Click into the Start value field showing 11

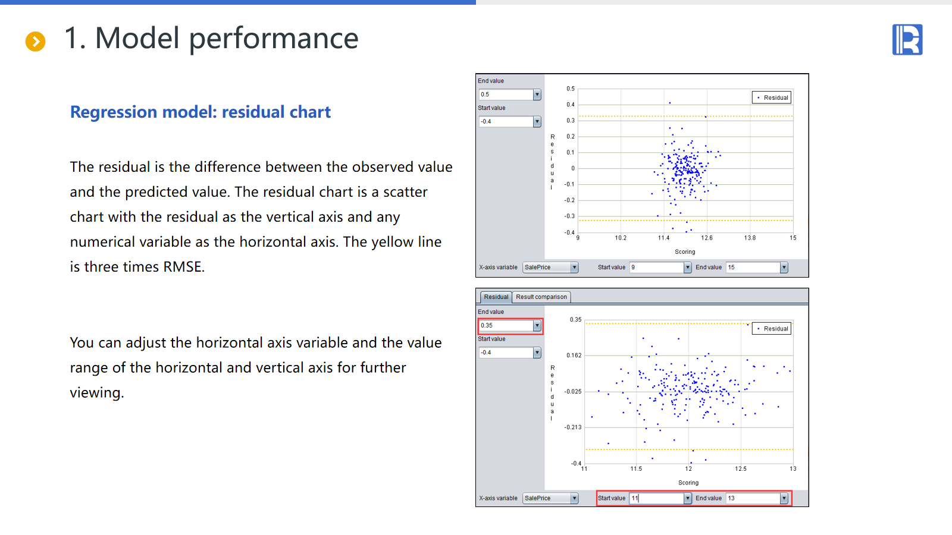tap(656, 499)
